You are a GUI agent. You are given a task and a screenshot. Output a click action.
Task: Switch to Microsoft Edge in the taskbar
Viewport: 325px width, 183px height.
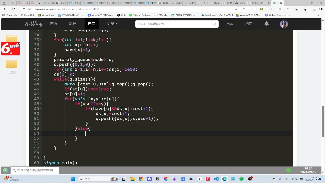pyautogui.click(x=225, y=179)
